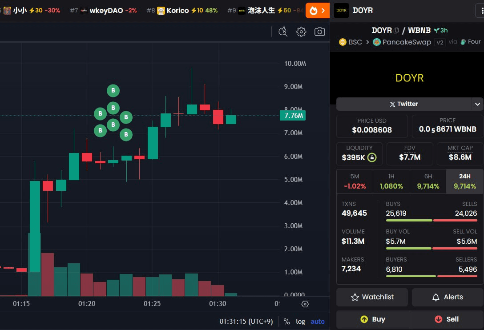The width and height of the screenshot is (484, 330).
Task: Click the BSC chain icon
Action: click(343, 42)
